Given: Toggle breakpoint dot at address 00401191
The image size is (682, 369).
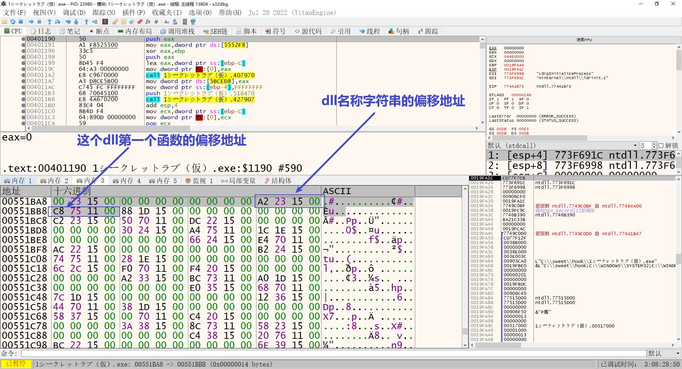Looking at the screenshot, I should pos(23,45).
